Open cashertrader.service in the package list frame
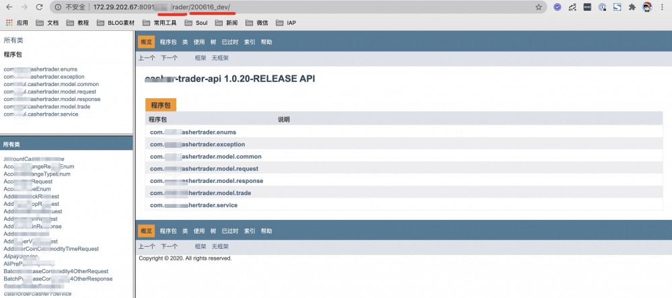 pos(41,114)
